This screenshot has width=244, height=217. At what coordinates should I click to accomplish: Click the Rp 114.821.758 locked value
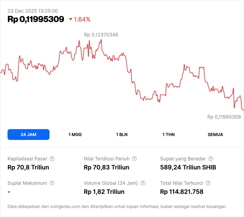pyautogui.click(x=182, y=192)
